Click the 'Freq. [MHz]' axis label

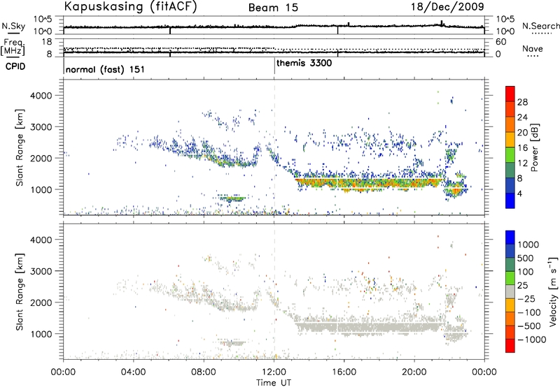[13, 47]
